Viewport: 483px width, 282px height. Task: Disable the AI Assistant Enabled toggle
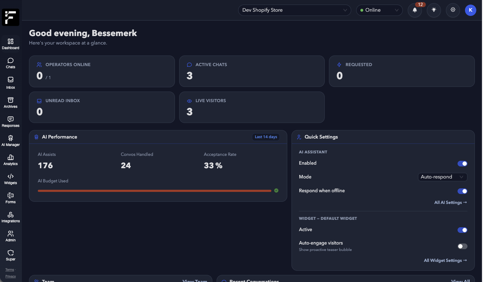pos(462,163)
